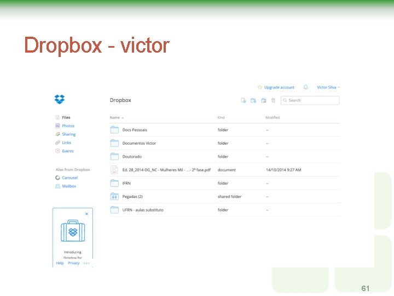
Task: Click the Dropbox logo icon
Action: tap(60, 99)
